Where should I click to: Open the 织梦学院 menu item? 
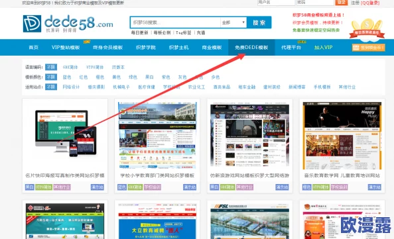click(x=146, y=48)
